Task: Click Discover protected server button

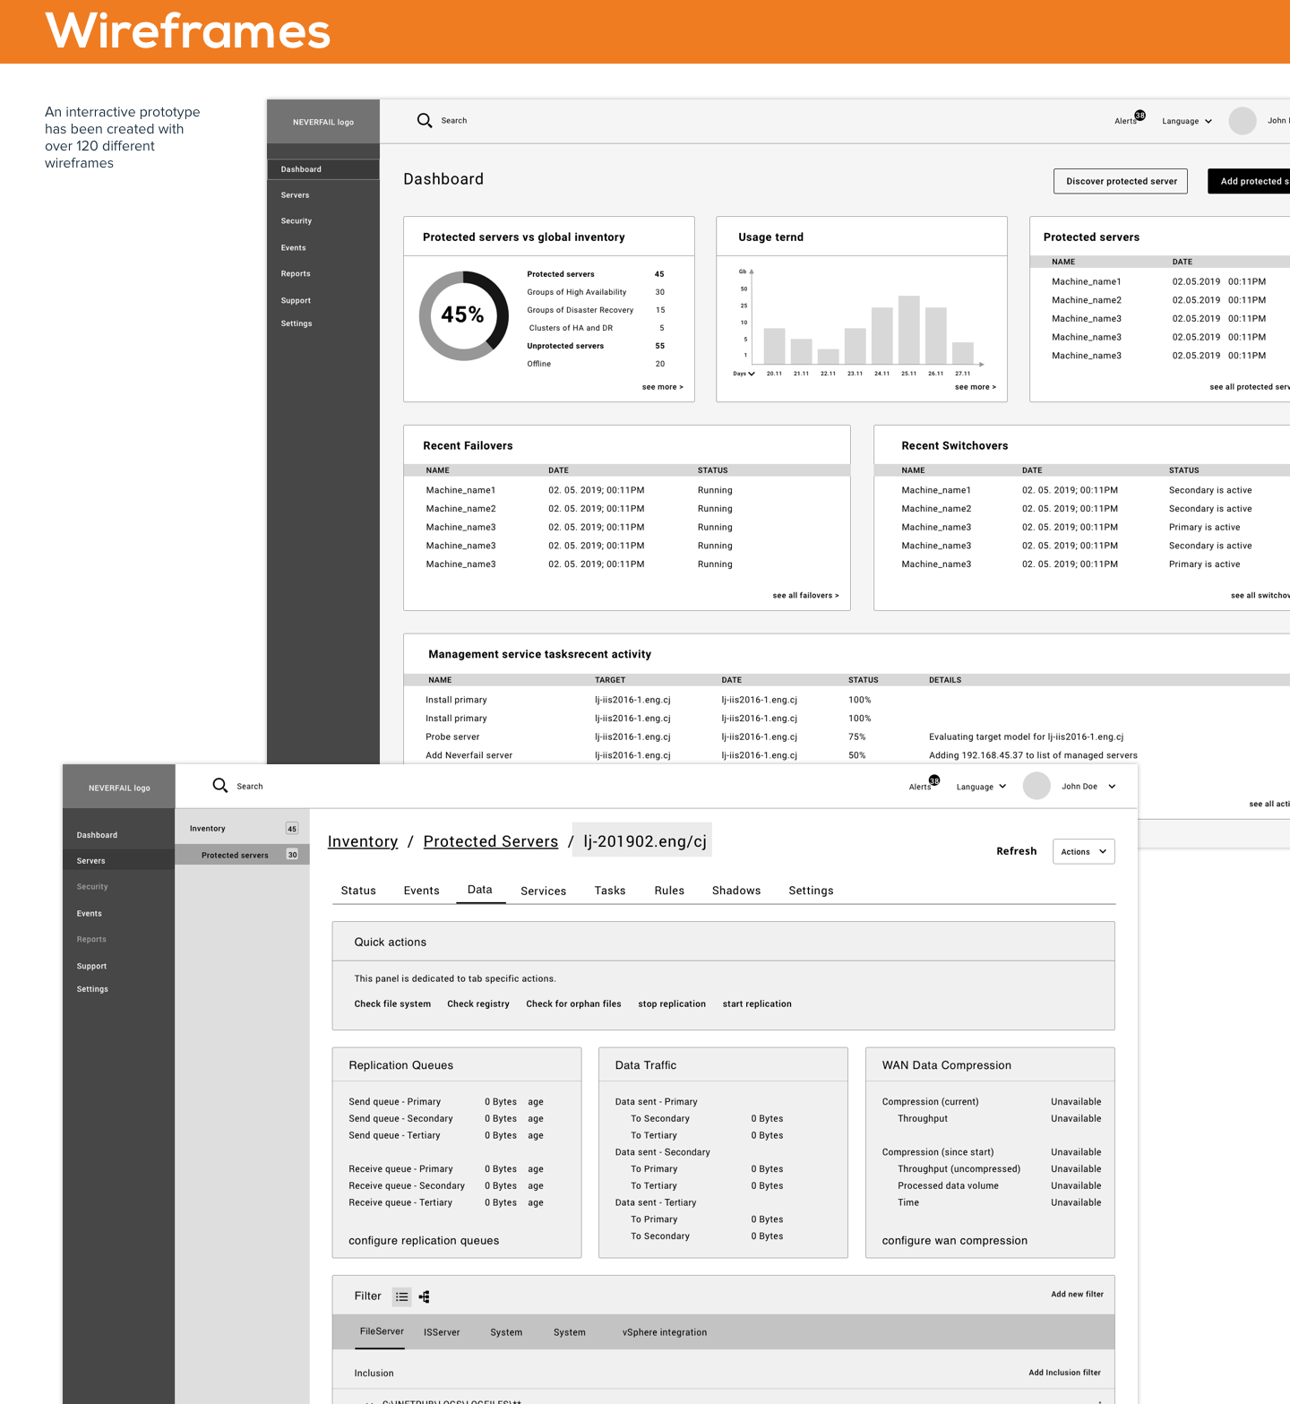Action: click(x=1121, y=181)
